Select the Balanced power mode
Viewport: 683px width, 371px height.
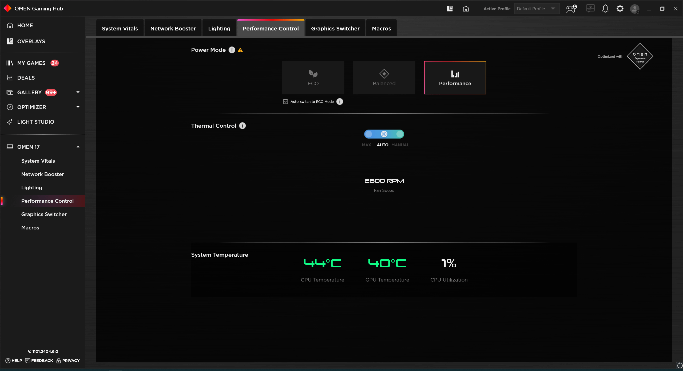tap(384, 77)
